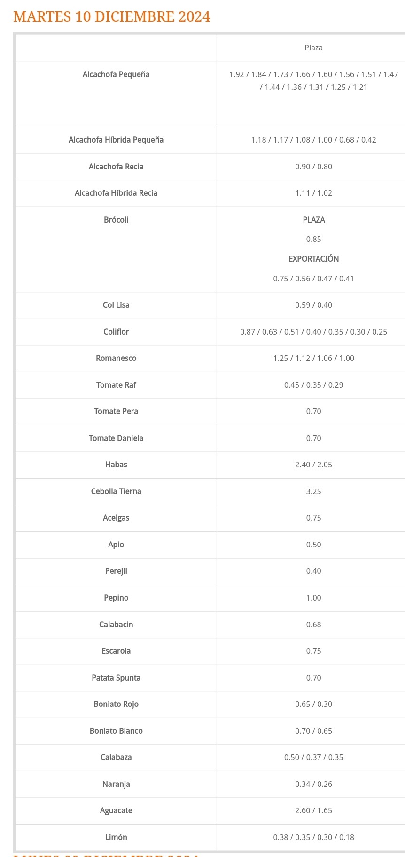Screen dimensions: 405x857
Task: Click the Alcachofa Pequeña row label
Action: [116, 74]
